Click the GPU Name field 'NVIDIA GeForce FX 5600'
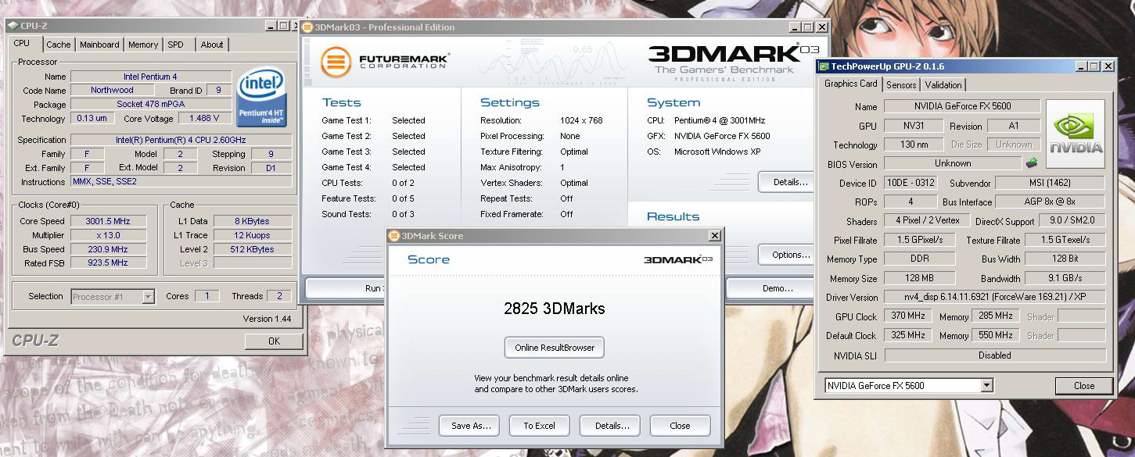Image resolution: width=1135 pixels, height=457 pixels. 962,106
